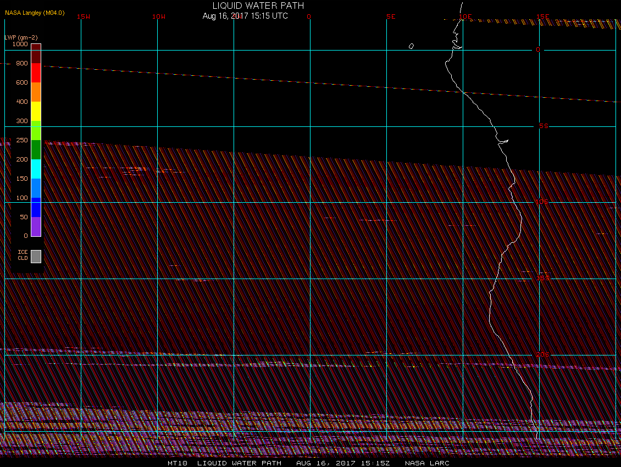
Task: Click the 10W longitude label
Action: click(x=159, y=16)
